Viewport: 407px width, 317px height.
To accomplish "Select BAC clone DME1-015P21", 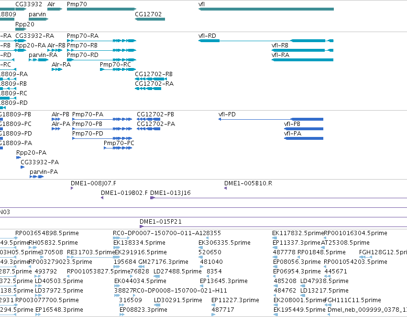I will pyautogui.click(x=273, y=226).
